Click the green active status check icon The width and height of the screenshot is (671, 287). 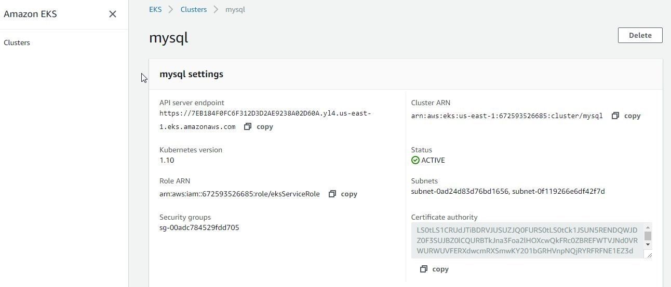415,160
